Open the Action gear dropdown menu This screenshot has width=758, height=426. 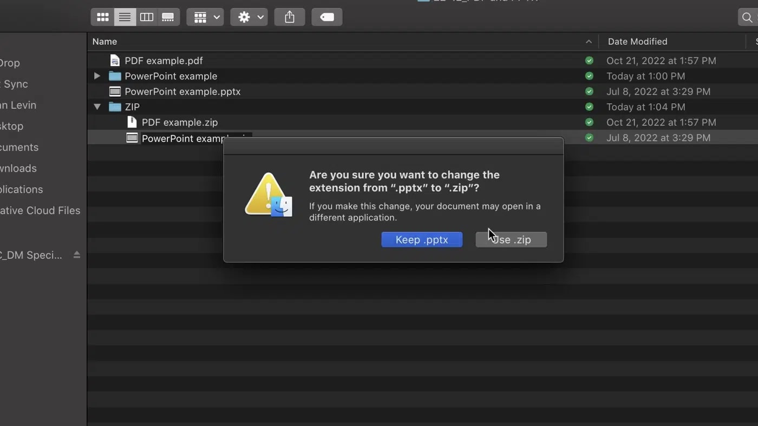(x=249, y=17)
